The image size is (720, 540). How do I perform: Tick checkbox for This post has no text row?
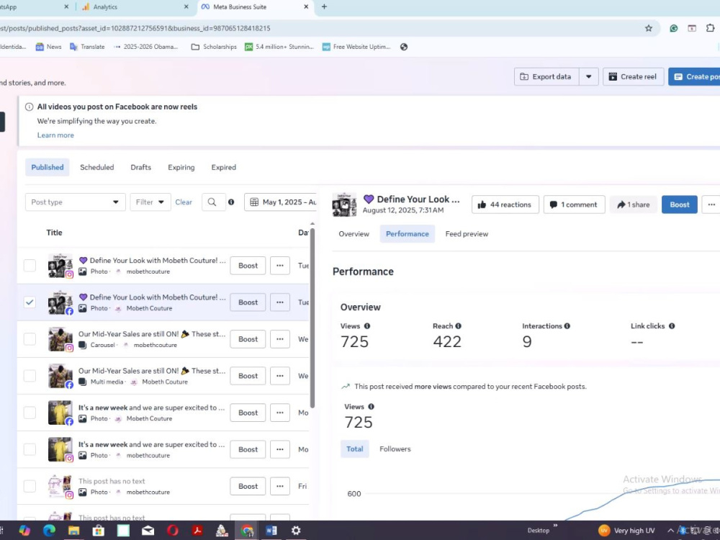pos(30,486)
